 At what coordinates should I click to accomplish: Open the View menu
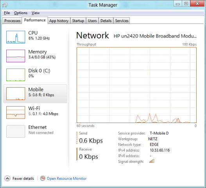(x=36, y=13)
